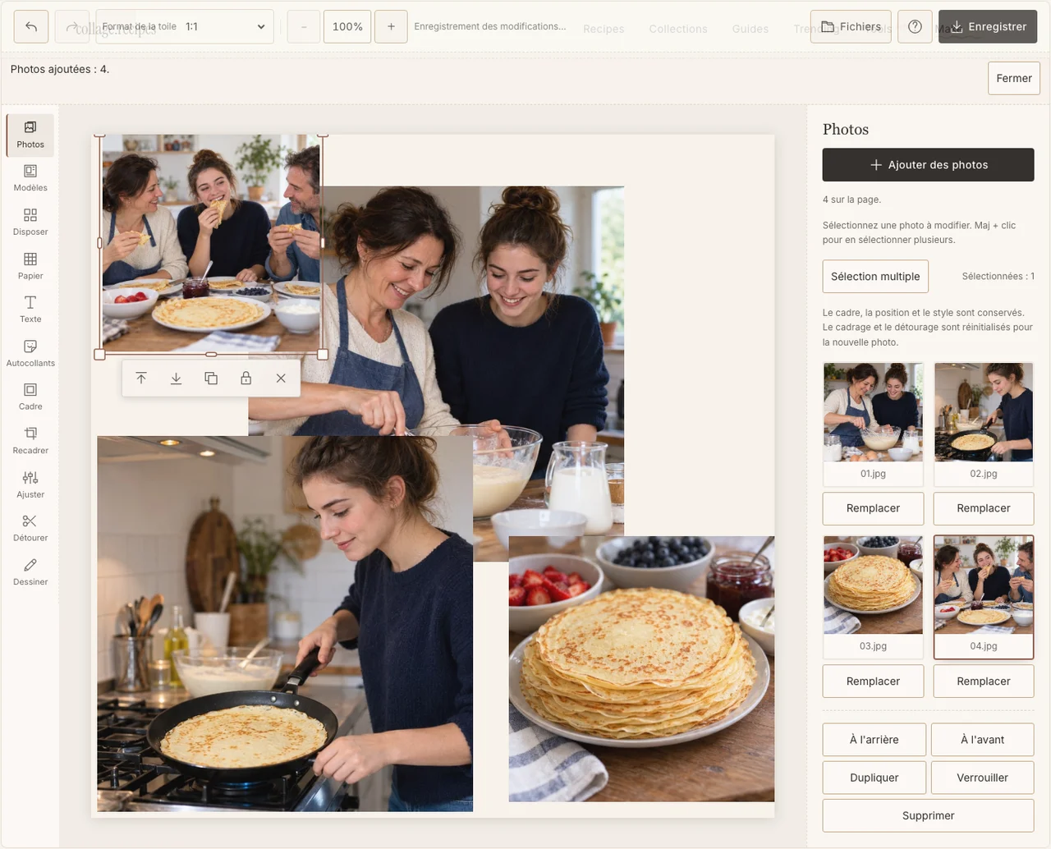Viewport: 1051px width, 849px height.
Task: Select the Détourer cutout tool
Action: 30,528
